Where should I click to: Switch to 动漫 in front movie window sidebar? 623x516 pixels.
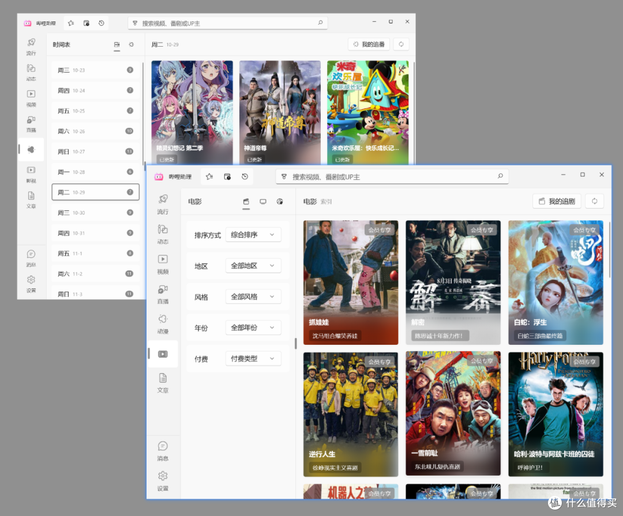[x=163, y=324]
